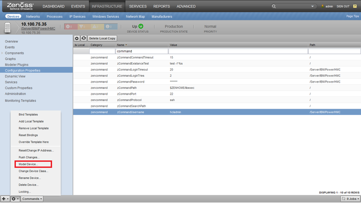Expand the search box dropdown arrow
The height and width of the screenshot is (203, 361).
click(312, 6)
